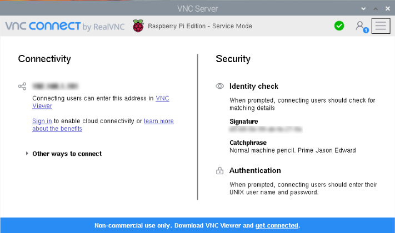This screenshot has width=395, height=233.
Task: Click the eye icon beside Identity check
Action: pos(219,86)
